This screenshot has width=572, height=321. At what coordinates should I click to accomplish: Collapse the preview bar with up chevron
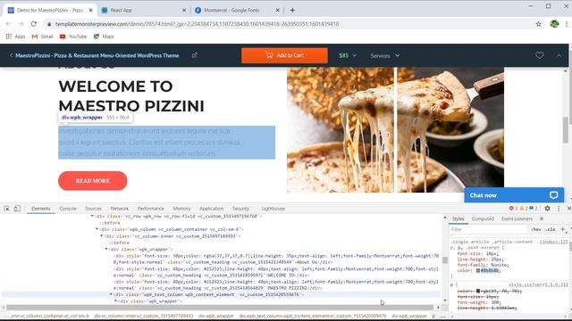(559, 55)
